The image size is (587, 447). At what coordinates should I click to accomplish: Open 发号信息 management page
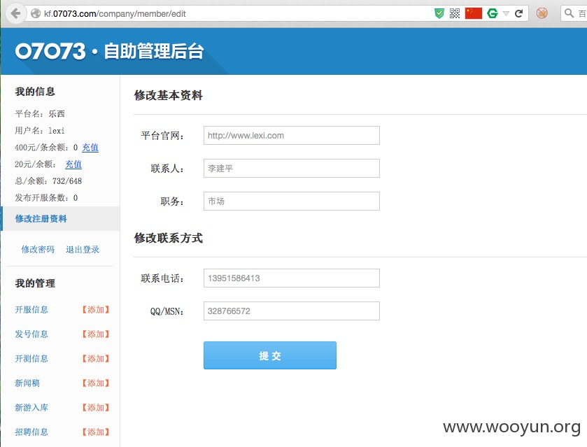pos(31,334)
